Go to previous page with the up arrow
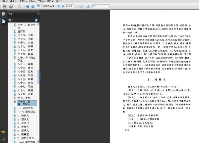This screenshot has width=199, height=143. [28, 6]
